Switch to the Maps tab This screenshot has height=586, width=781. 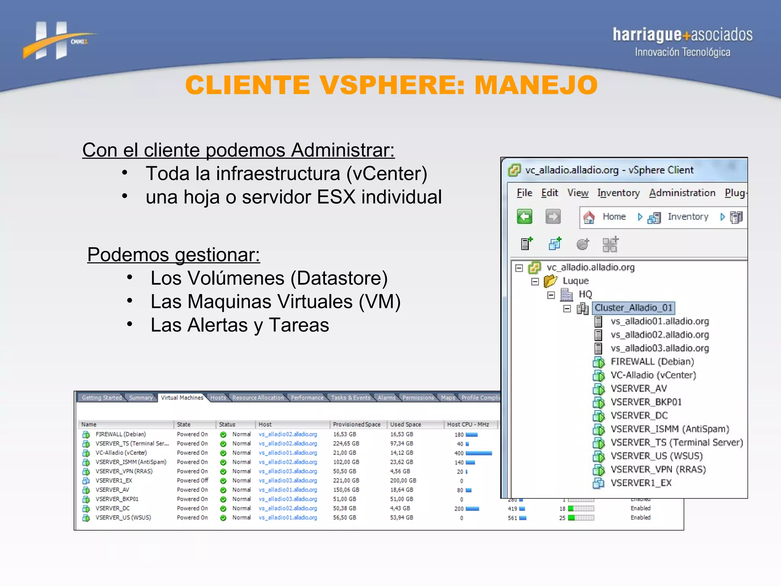tap(448, 398)
